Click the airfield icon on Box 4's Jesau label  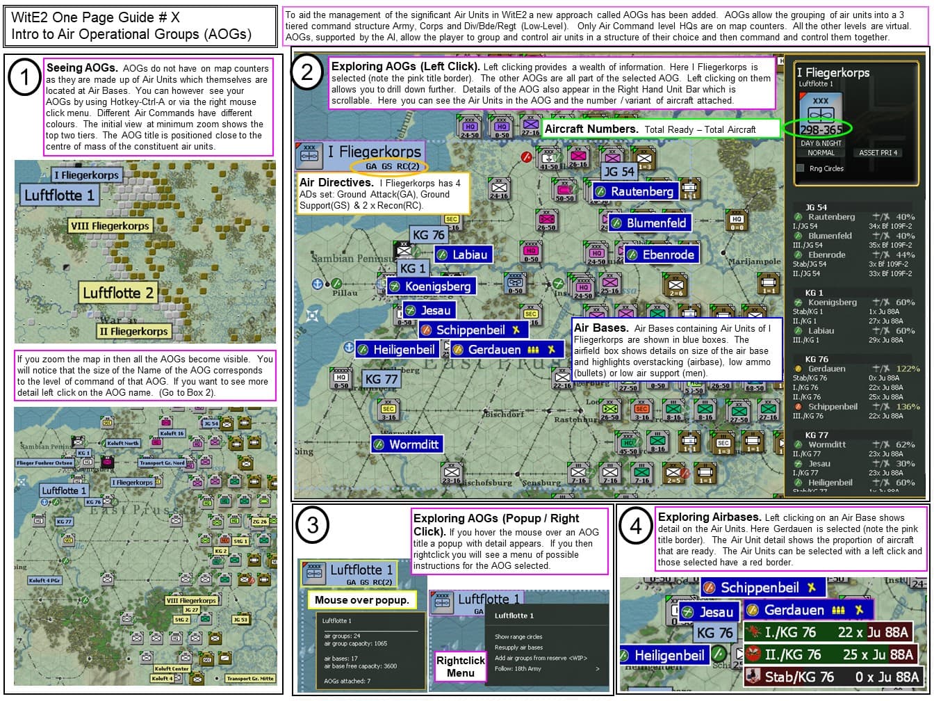tap(688, 612)
